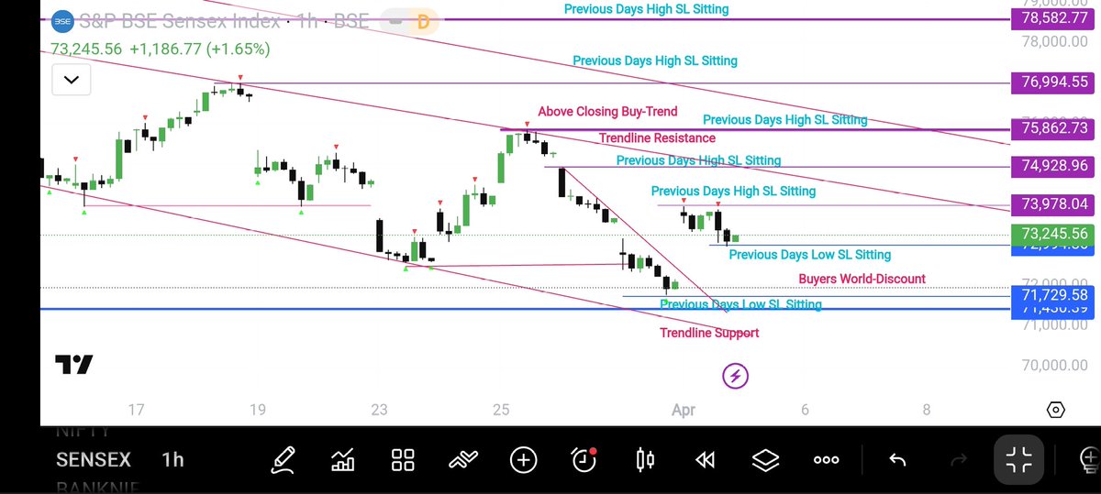Tap the '17' date on time axis
The width and height of the screenshot is (1101, 494).
coord(136,410)
